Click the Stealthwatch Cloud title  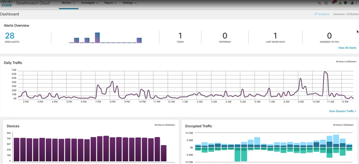point(33,3)
